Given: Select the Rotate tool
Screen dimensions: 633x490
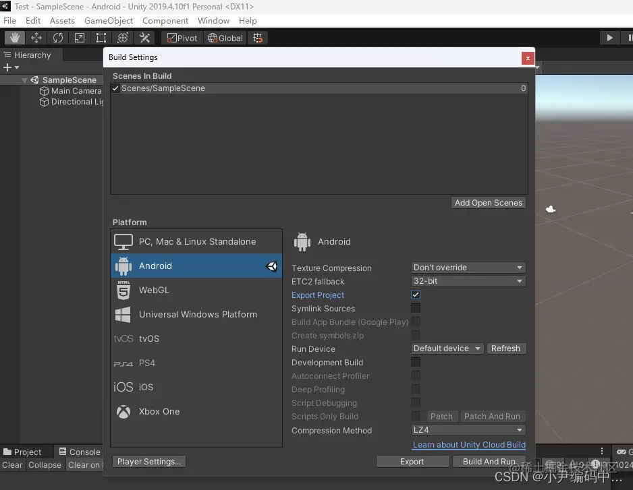Looking at the screenshot, I should [58, 38].
